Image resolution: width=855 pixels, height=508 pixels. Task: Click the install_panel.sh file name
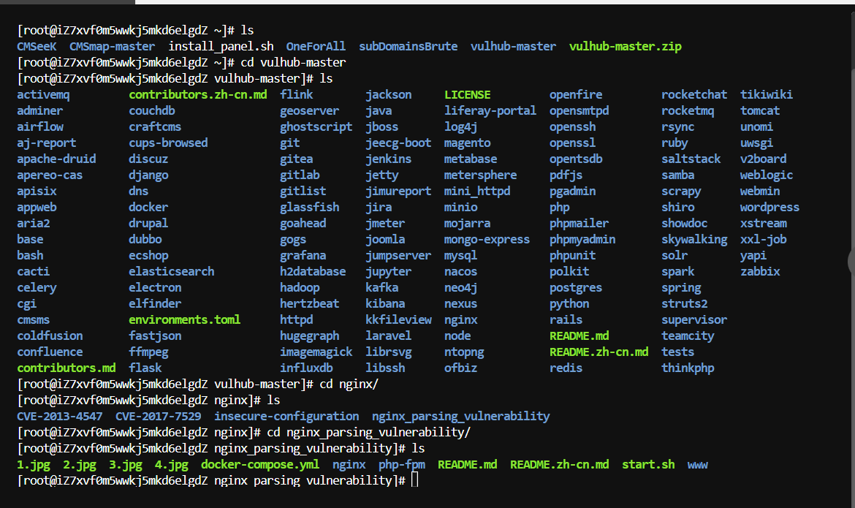[x=221, y=46]
